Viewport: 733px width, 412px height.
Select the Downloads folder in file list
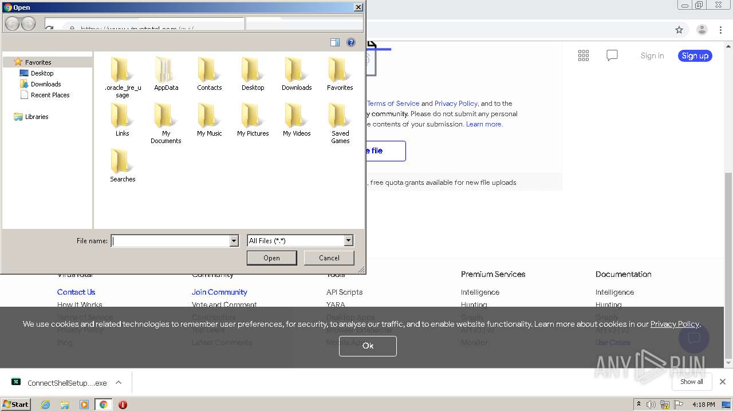click(297, 74)
